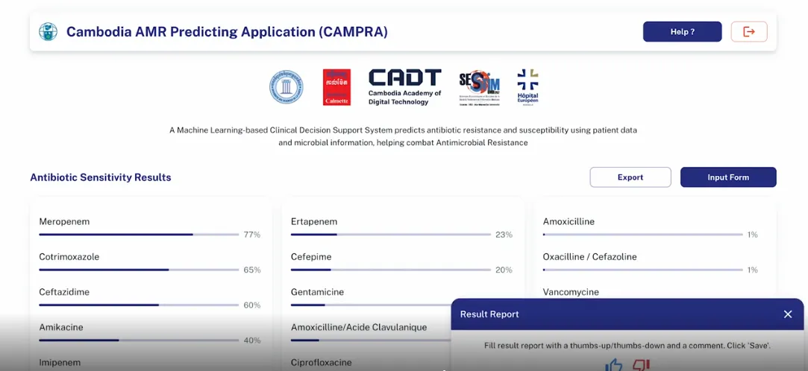
Task: Go back to the Input Form
Action: point(727,177)
